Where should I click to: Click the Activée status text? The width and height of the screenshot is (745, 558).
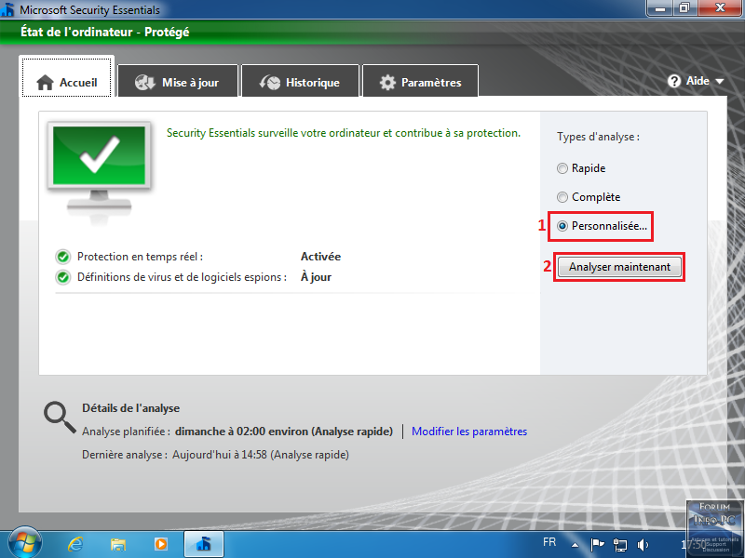pos(320,257)
